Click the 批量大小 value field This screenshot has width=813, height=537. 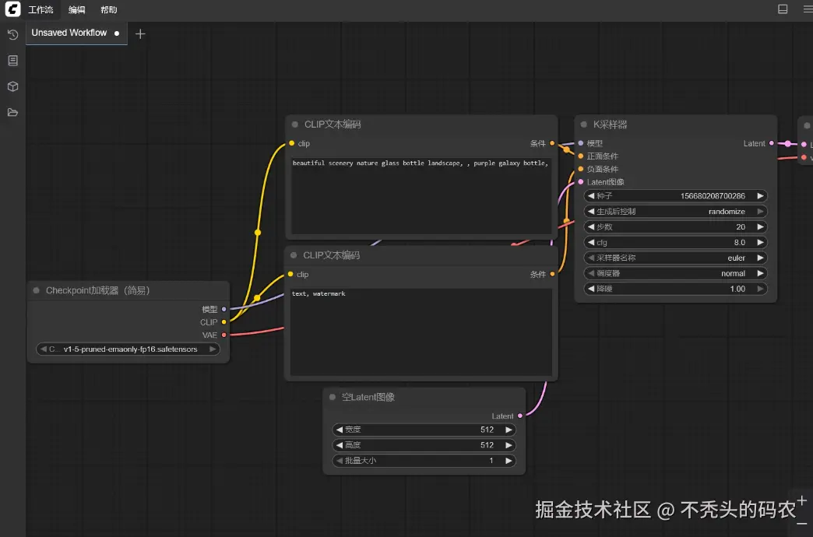click(424, 461)
